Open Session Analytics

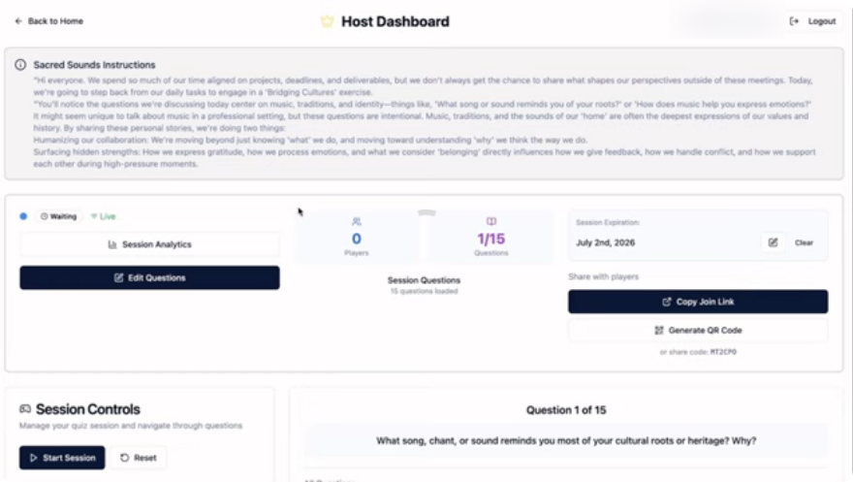pos(149,244)
